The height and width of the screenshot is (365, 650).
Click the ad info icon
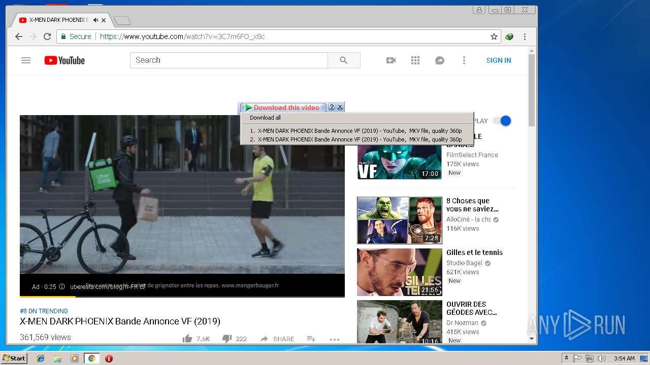point(62,286)
